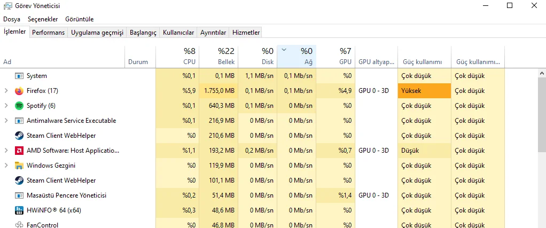This screenshot has width=546, height=228.
Task: Expand the Spotify (6) process group
Action: click(6, 106)
